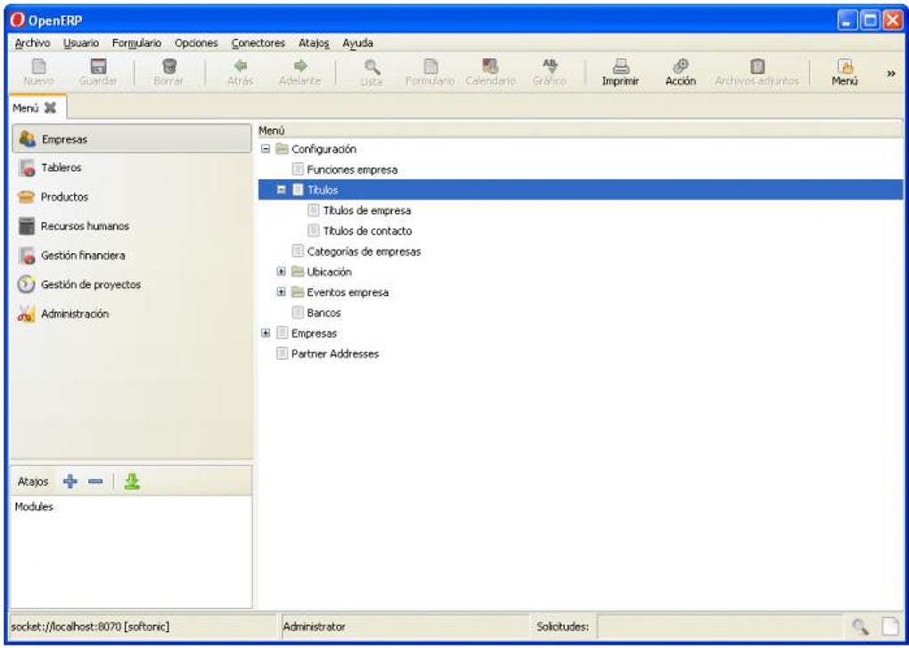The height and width of the screenshot is (648, 909).
Task: Remove shortcut with minus icon
Action: pos(95,481)
